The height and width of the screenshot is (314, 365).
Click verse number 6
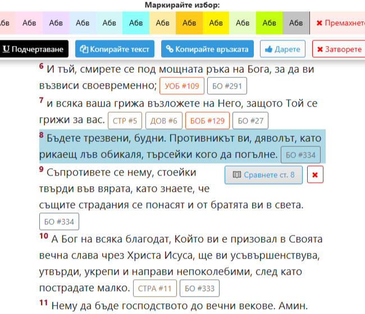click(x=42, y=66)
